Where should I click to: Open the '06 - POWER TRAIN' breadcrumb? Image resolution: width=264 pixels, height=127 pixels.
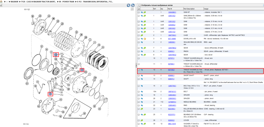click(67, 1)
